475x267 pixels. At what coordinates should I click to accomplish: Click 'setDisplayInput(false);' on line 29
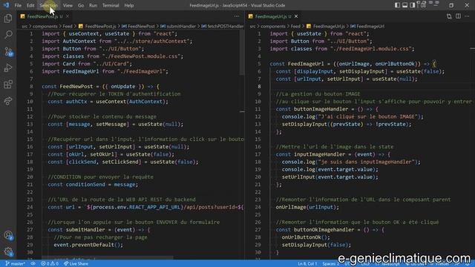click(316, 245)
